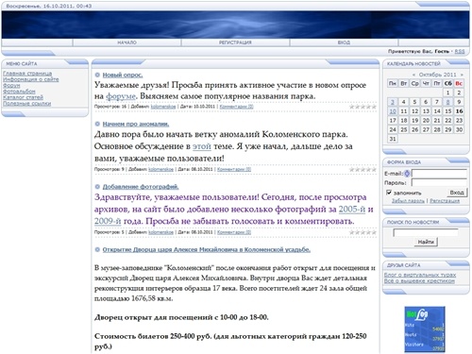Go to previous month in the news calendar
This screenshot has width=472, height=354.
[x=413, y=75]
